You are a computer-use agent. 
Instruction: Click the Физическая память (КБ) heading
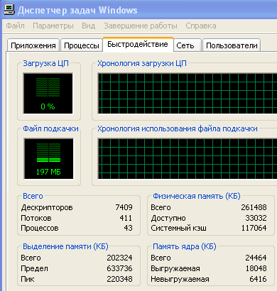tap(197, 196)
